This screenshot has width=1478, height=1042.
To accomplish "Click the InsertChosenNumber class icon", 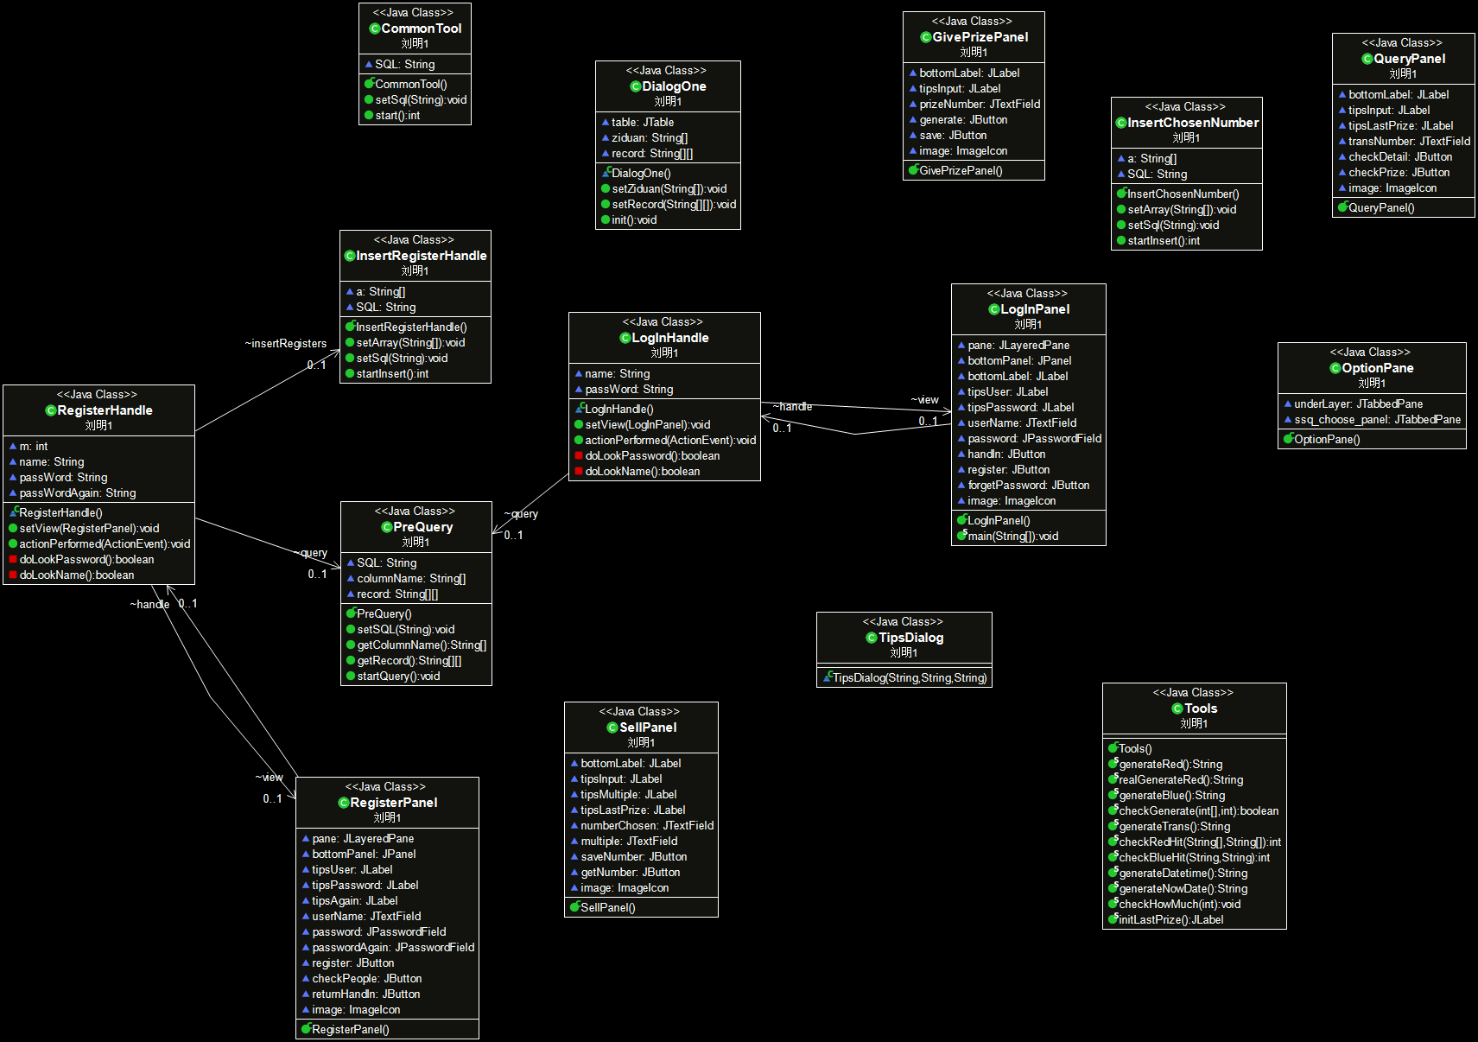I will [x=1121, y=123].
